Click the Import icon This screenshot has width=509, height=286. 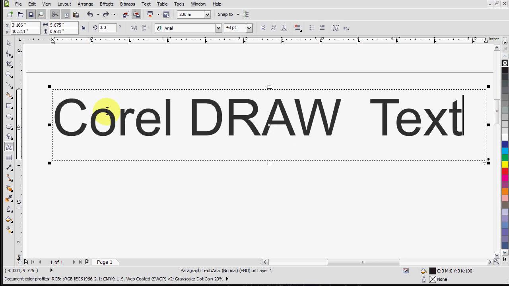click(126, 15)
